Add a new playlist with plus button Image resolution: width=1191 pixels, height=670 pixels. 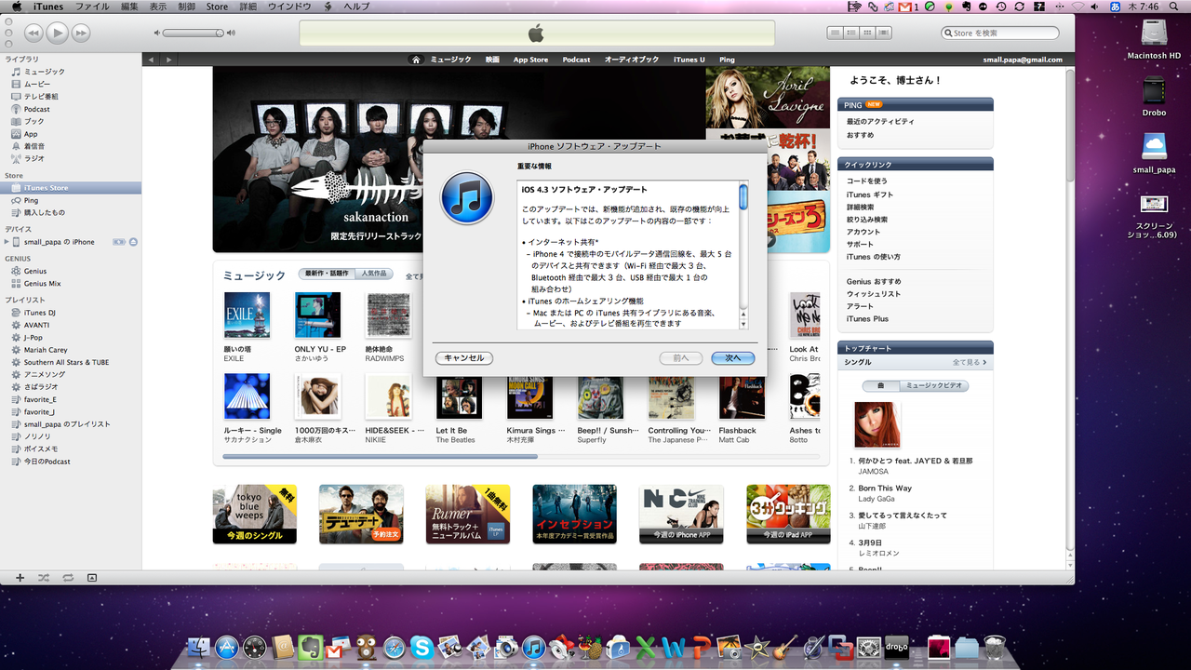tap(20, 578)
